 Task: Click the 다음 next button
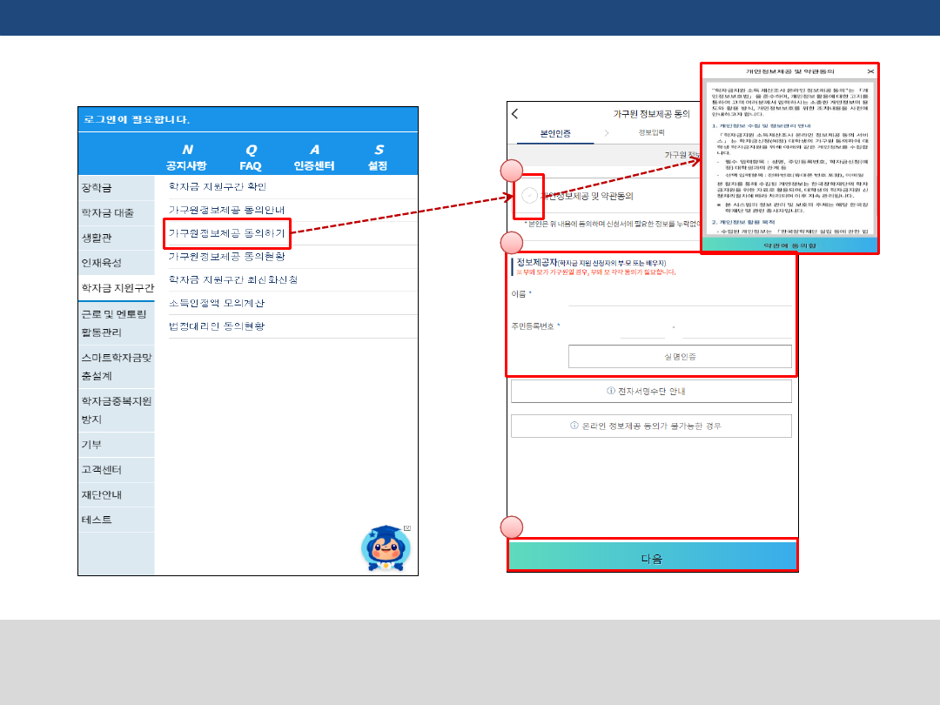(x=652, y=556)
